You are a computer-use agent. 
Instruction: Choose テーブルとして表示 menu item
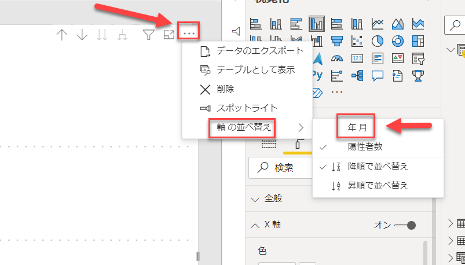pos(247,70)
